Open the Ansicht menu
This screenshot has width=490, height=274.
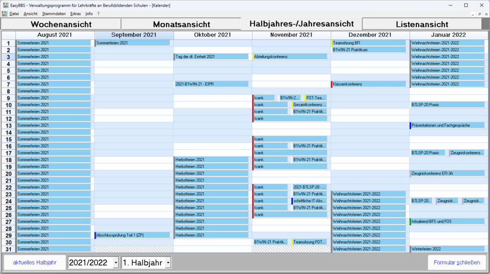(x=30, y=14)
